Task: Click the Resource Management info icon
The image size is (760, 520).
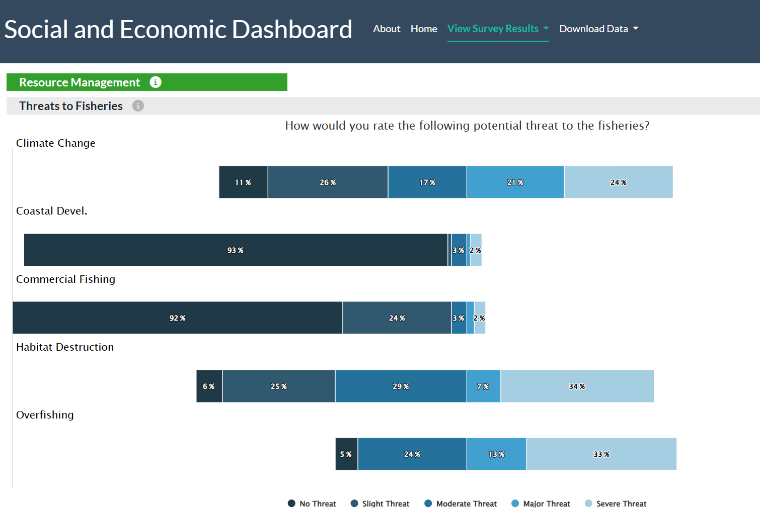Action: tap(156, 82)
